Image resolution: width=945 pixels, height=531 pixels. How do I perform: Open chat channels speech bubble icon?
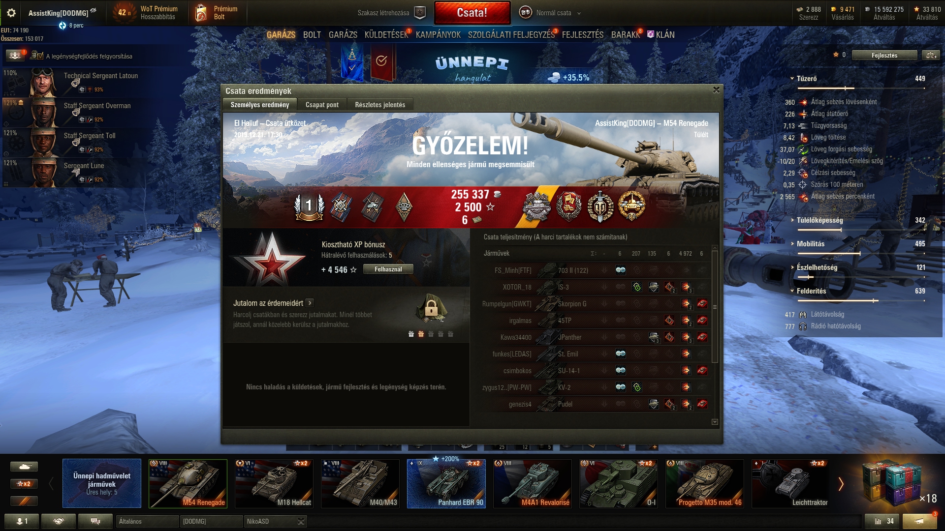tap(95, 521)
